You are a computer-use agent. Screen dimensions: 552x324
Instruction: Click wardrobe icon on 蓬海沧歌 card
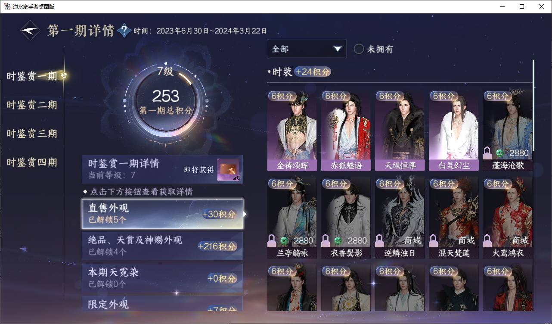[x=488, y=153]
